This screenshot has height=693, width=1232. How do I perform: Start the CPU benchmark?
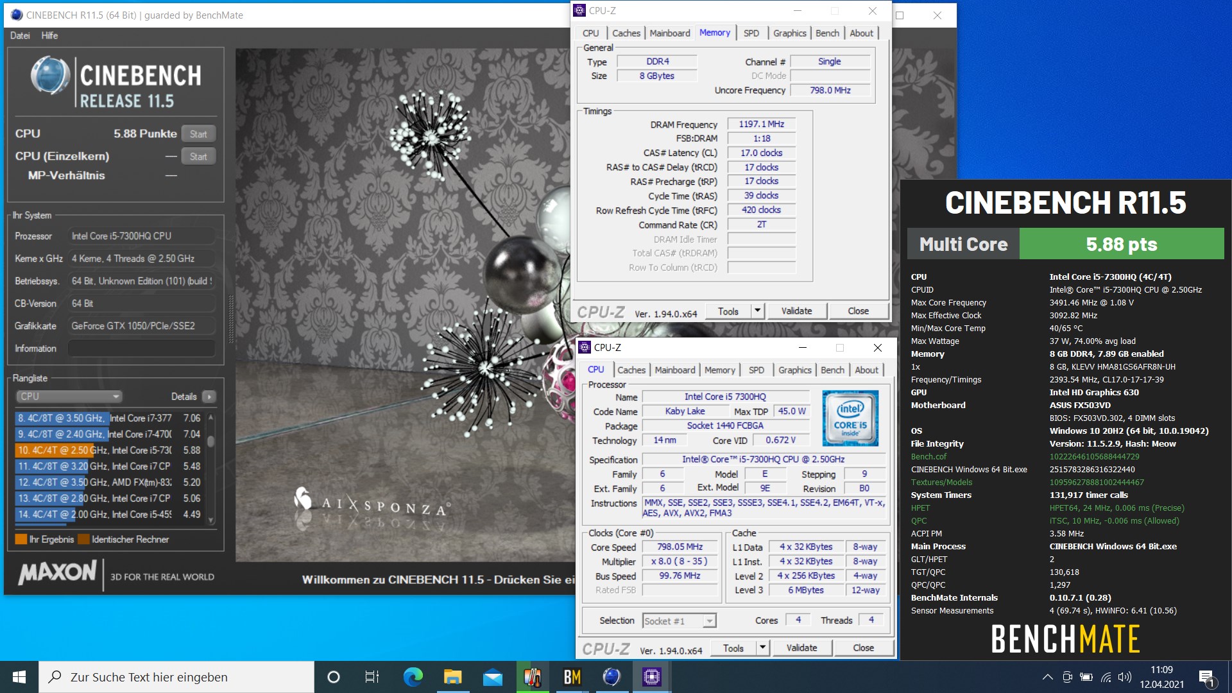[x=198, y=134]
